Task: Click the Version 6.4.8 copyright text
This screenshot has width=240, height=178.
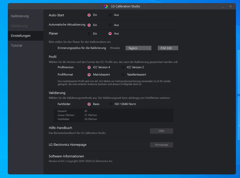Action: coord(81,161)
